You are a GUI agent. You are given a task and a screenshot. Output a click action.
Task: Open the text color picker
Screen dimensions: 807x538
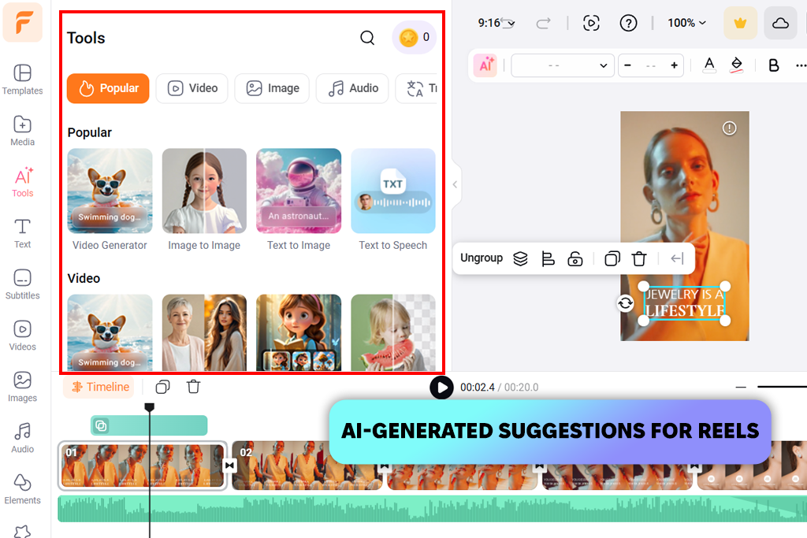coord(709,65)
